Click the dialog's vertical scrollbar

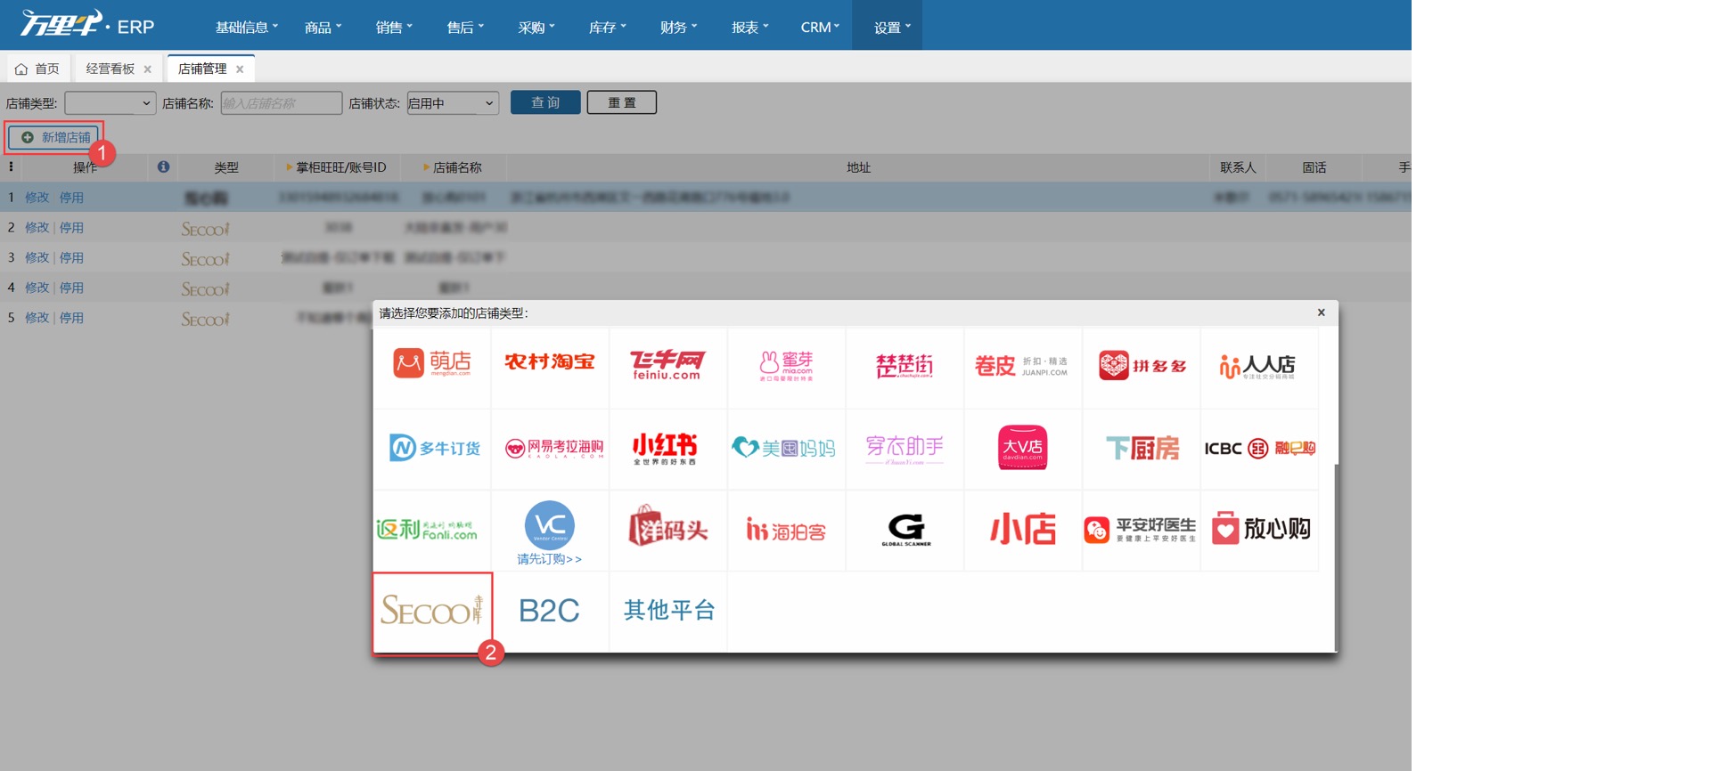[x=1335, y=556]
